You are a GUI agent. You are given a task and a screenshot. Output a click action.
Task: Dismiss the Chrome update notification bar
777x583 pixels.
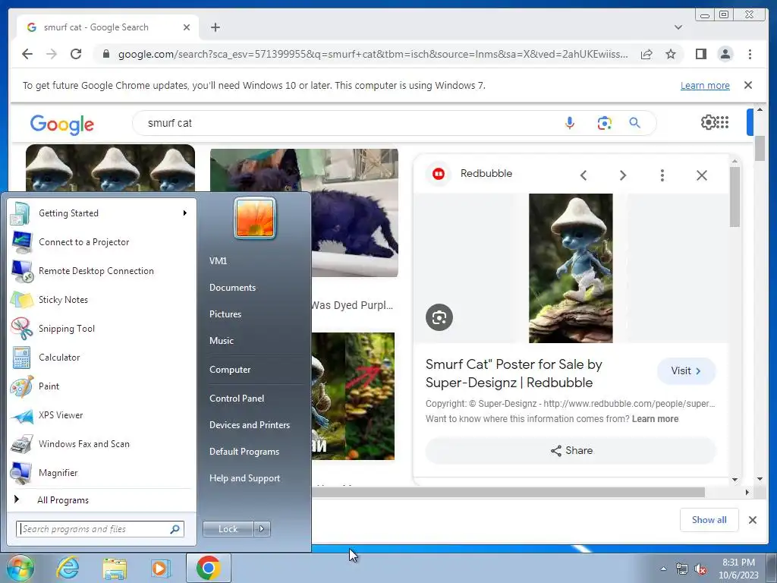pos(748,85)
